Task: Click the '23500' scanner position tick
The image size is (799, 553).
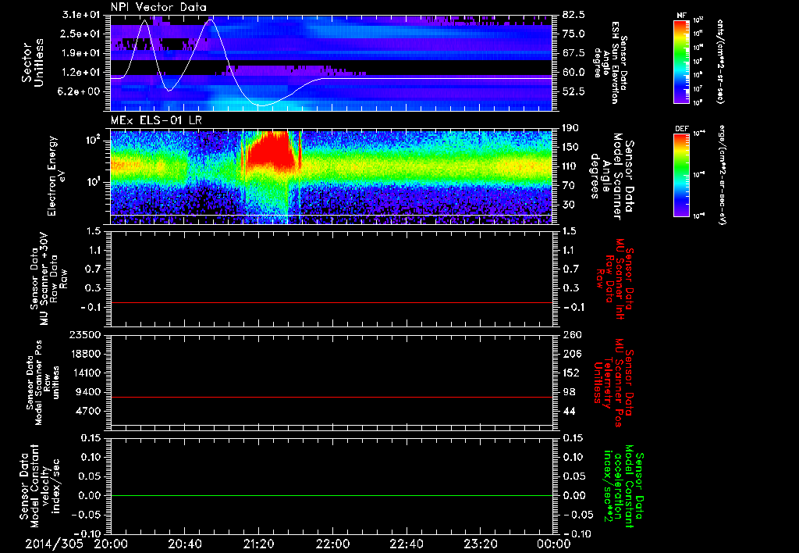Action: pos(86,334)
